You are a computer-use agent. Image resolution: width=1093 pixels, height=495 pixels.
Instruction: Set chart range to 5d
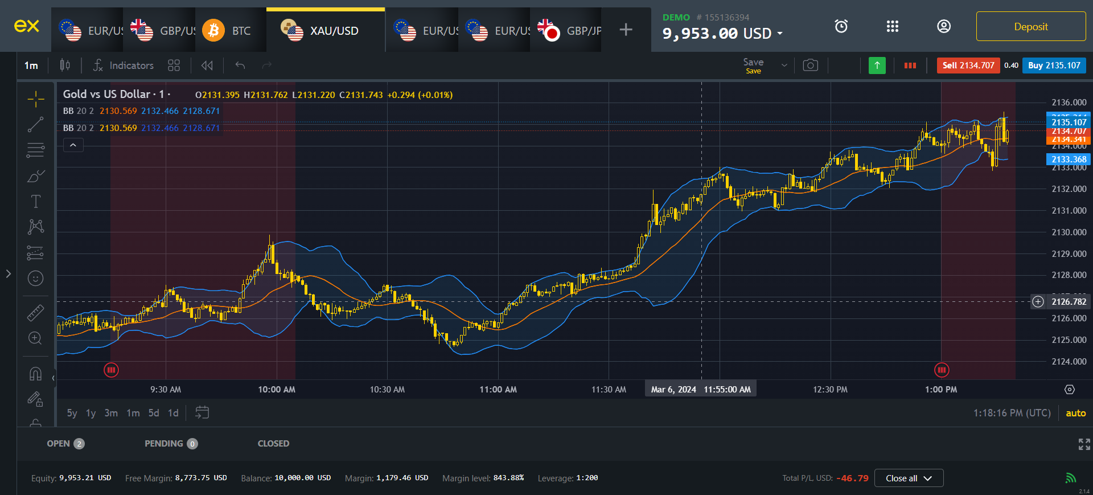click(x=154, y=413)
